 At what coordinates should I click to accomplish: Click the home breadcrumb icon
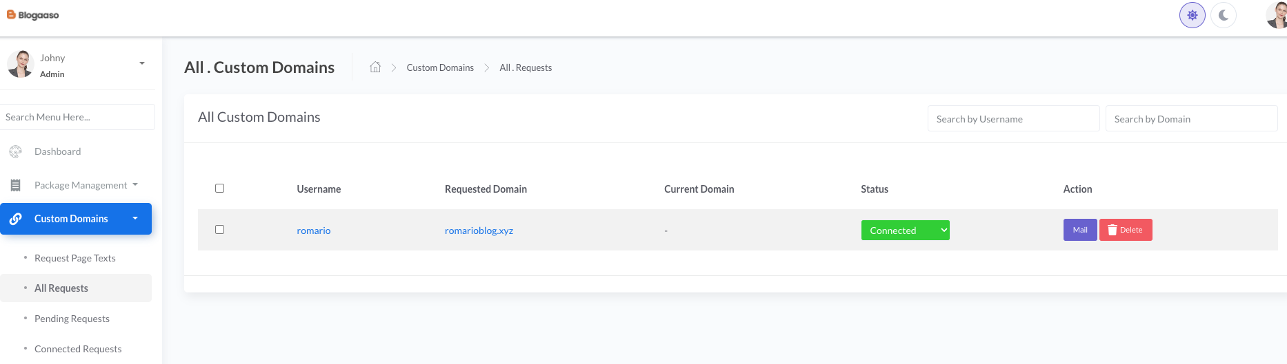(375, 67)
